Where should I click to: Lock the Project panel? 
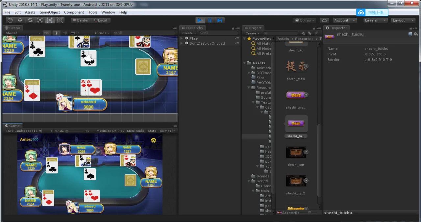coord(314,28)
